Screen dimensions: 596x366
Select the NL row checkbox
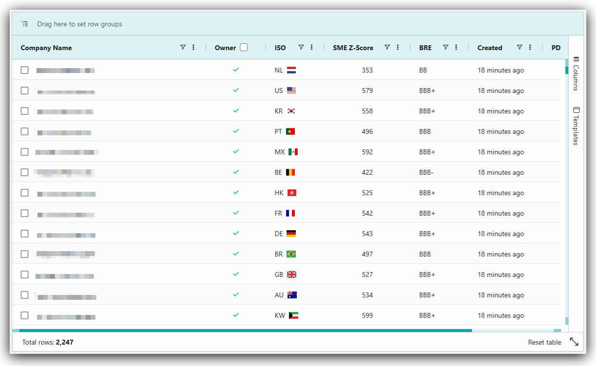[x=24, y=70]
